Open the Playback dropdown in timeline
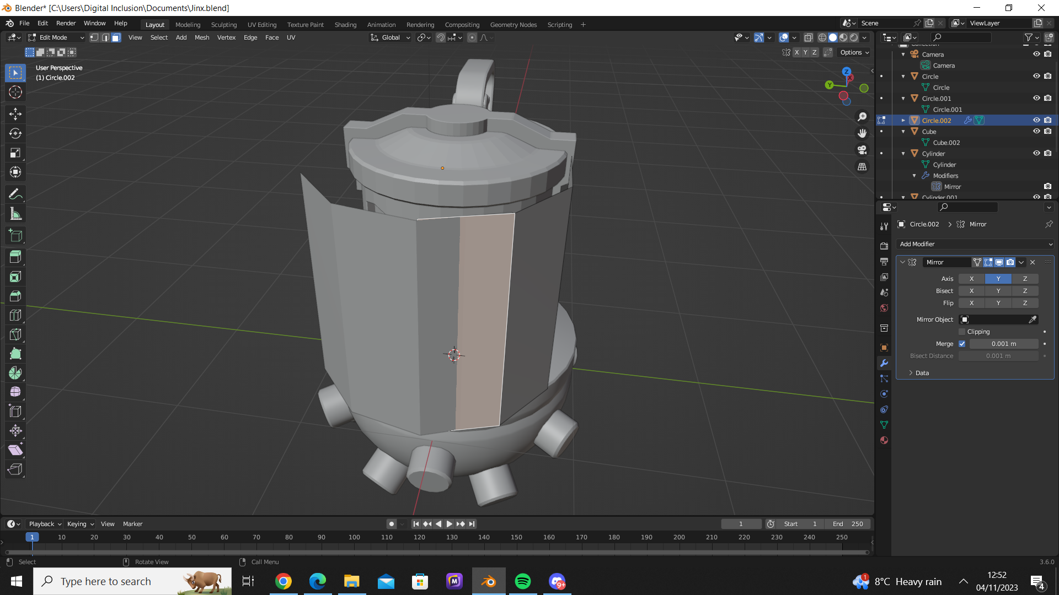 pyautogui.click(x=45, y=524)
